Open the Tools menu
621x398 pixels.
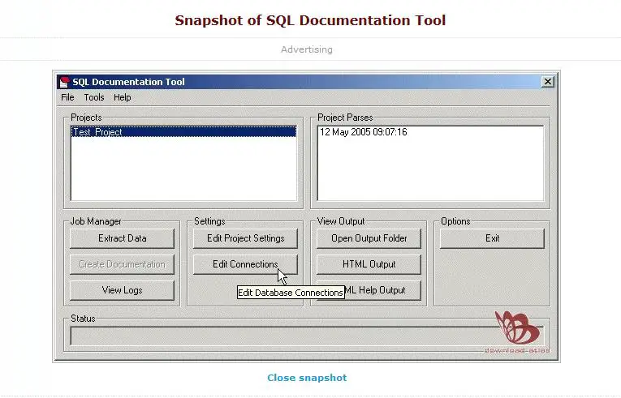(94, 97)
